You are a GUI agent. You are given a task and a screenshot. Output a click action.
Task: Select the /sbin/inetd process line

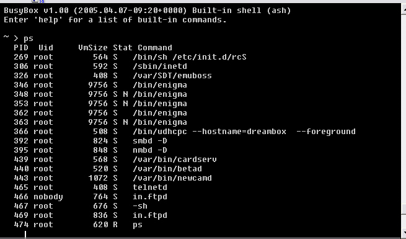click(100, 66)
